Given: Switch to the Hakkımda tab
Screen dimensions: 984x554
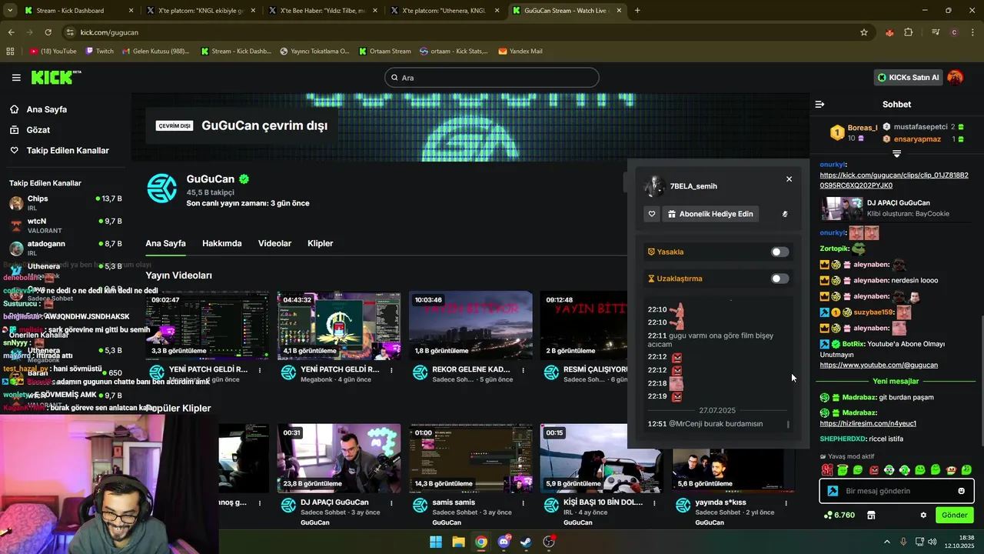Looking at the screenshot, I should (x=221, y=243).
